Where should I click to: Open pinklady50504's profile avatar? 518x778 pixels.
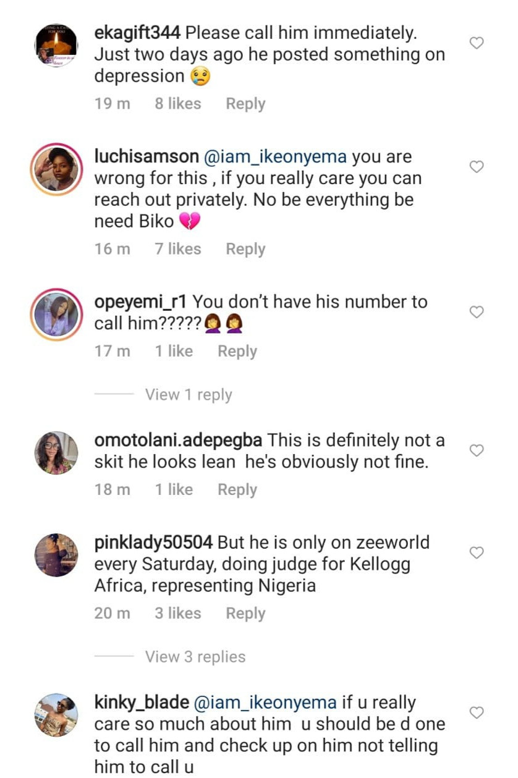(56, 555)
